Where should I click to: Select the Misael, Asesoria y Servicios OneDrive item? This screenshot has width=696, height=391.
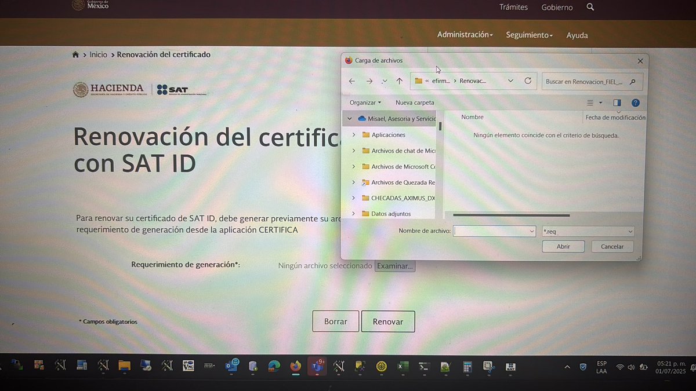click(x=397, y=119)
